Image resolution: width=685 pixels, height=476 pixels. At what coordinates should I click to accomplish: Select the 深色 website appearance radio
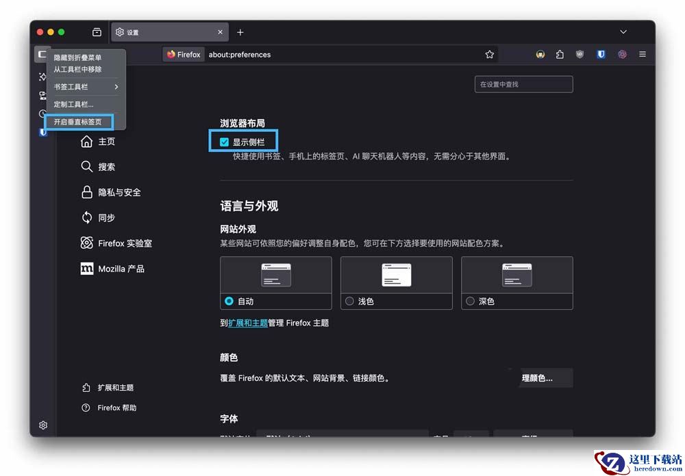[x=470, y=301]
